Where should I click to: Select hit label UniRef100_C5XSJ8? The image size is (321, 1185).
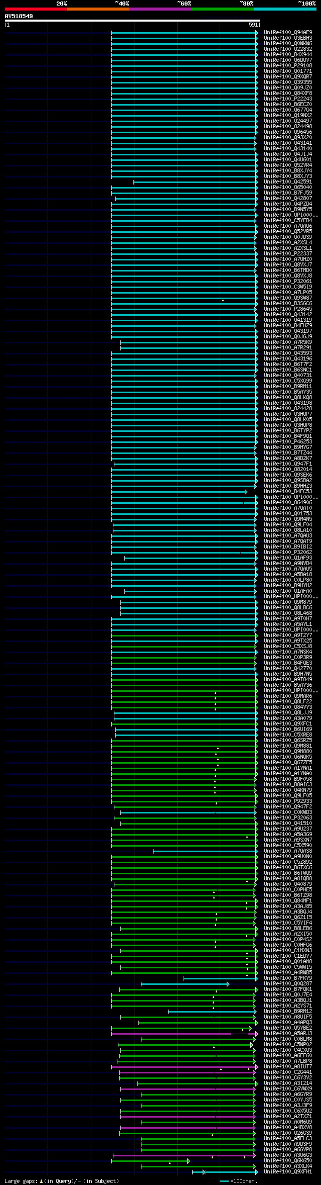(x=288, y=646)
